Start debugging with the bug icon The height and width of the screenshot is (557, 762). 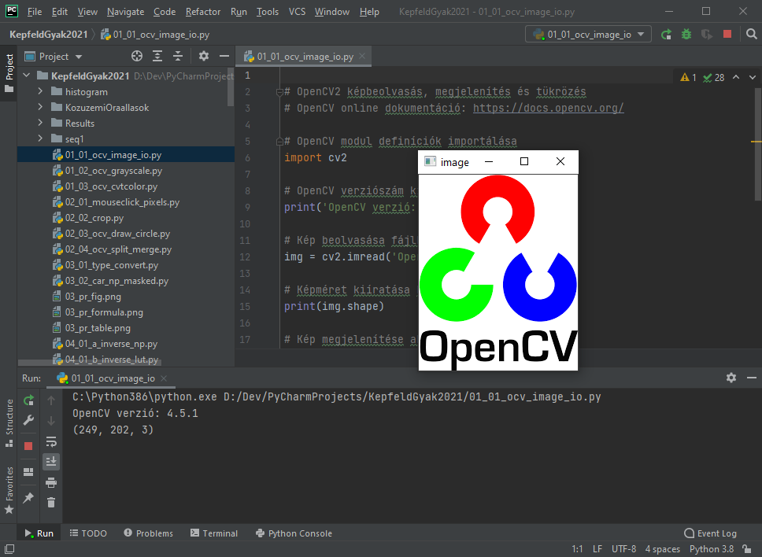[686, 34]
